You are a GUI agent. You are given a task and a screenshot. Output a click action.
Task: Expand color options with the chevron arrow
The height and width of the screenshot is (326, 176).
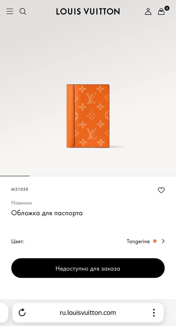(x=163, y=241)
